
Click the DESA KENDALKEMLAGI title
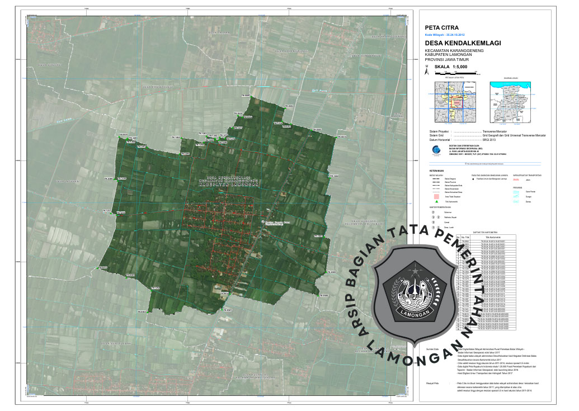pyautogui.click(x=463, y=43)
